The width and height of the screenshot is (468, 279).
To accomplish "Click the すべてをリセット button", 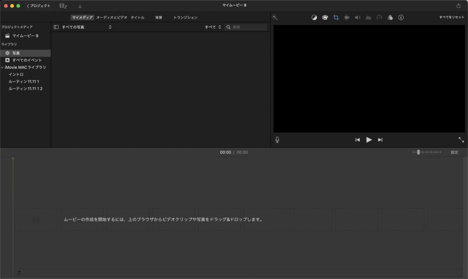I will point(452,17).
